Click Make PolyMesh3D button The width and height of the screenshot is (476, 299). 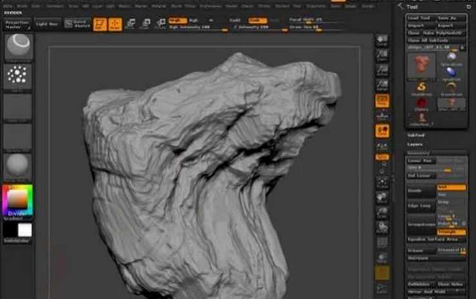click(444, 33)
